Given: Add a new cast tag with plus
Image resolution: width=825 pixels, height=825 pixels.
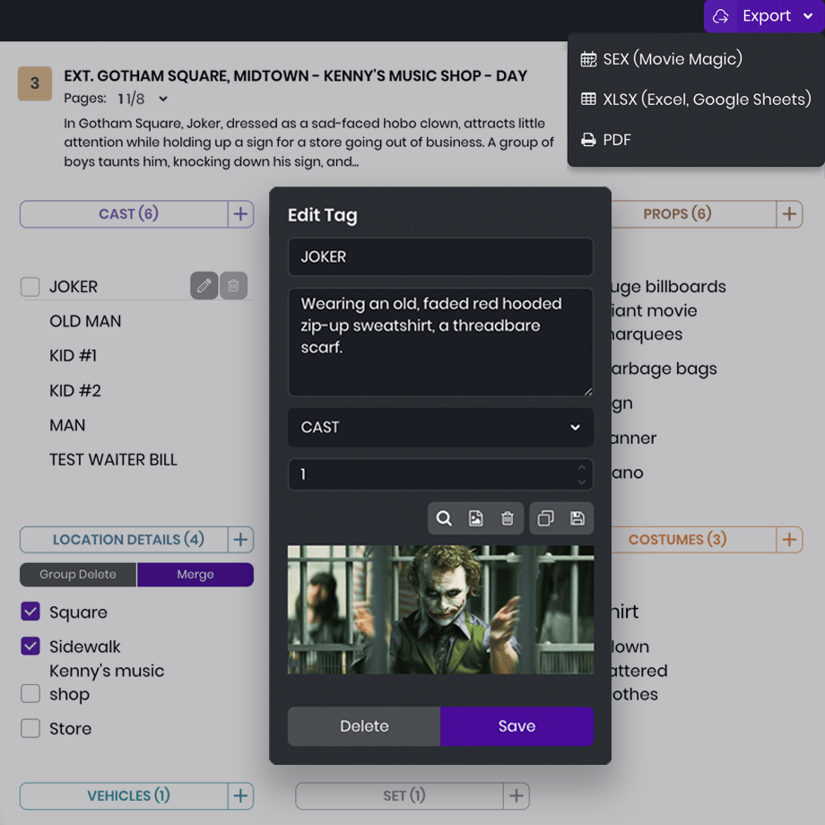Looking at the screenshot, I should (240, 214).
